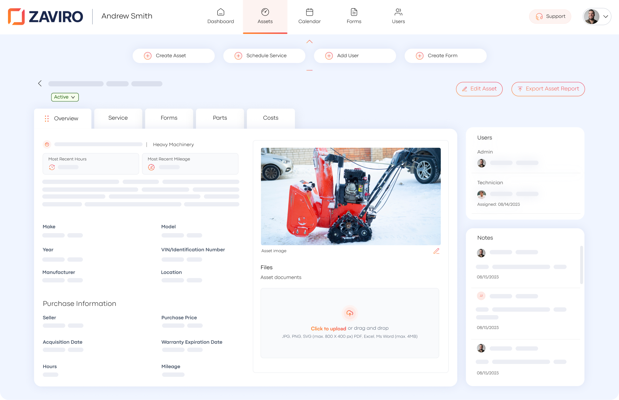Switch to the Parts tab
This screenshot has height=400, width=619.
pos(220,118)
